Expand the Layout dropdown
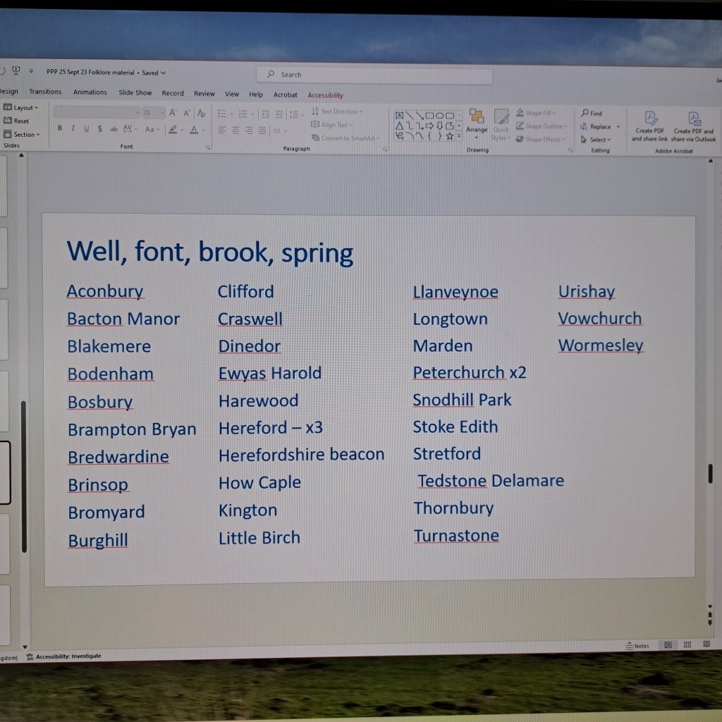The height and width of the screenshot is (722, 722). [21, 108]
